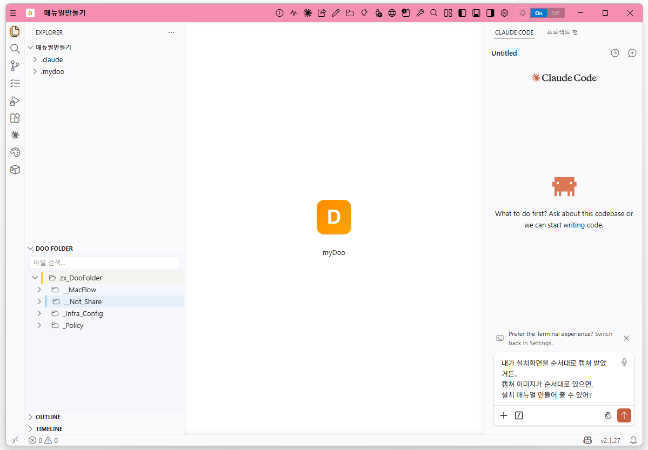Click the Copilot icon in status bar
Screen dimensions: 648x450
click(x=587, y=440)
